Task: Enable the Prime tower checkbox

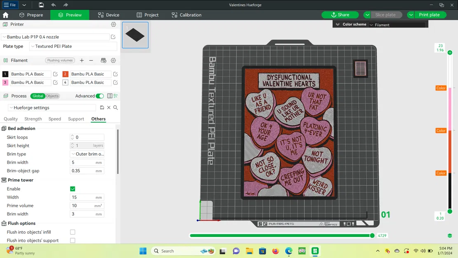Action: point(73,189)
